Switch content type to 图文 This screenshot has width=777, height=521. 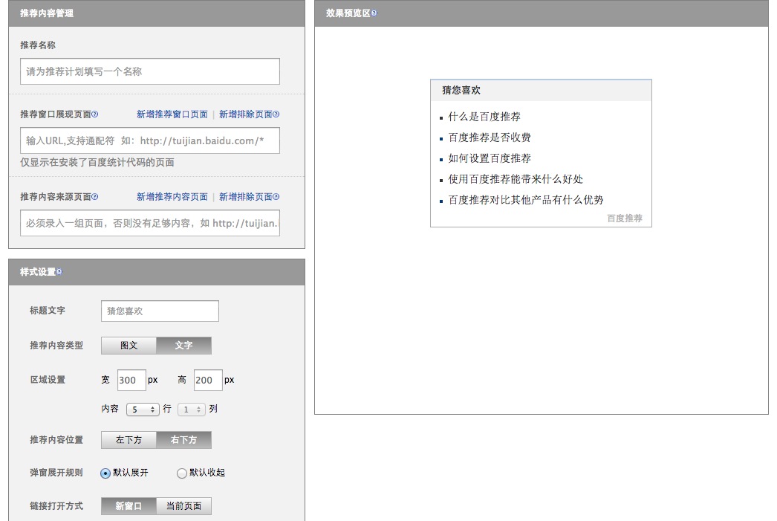click(129, 346)
